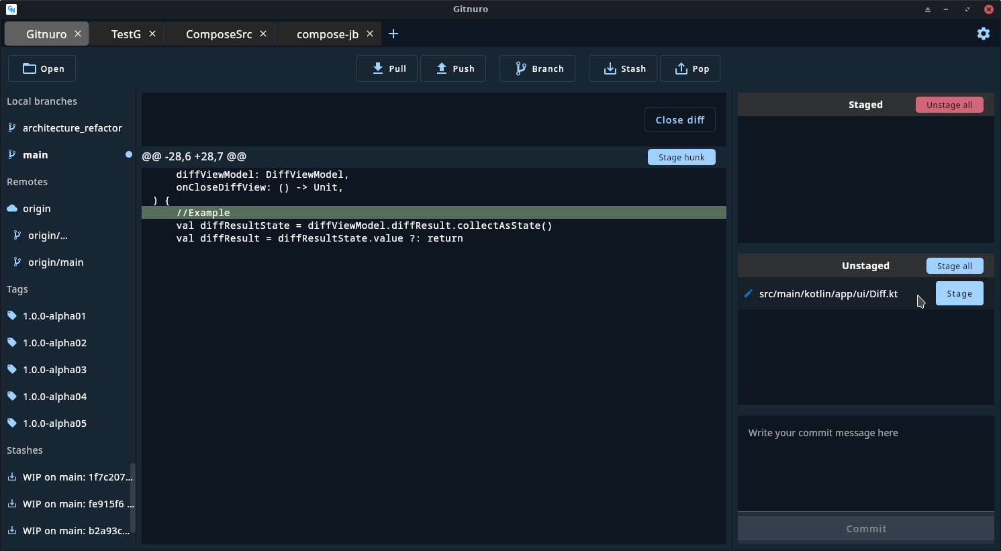Screen dimensions: 1001x551
Task: Close the ComposeSrc tab
Action: point(263,34)
